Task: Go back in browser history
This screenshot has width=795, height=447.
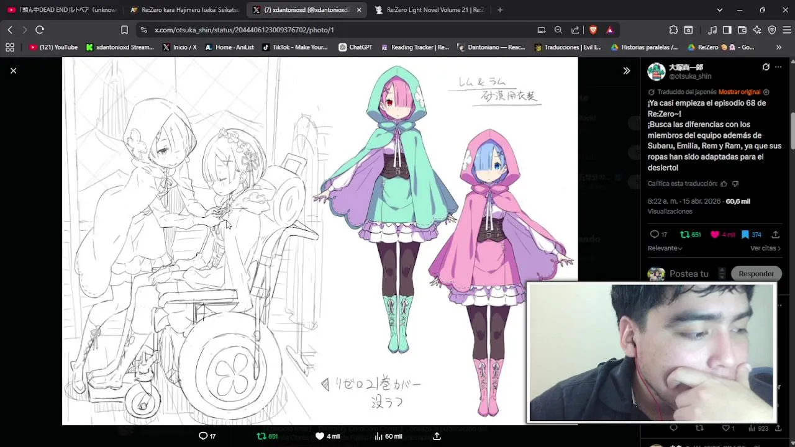Action: point(10,30)
